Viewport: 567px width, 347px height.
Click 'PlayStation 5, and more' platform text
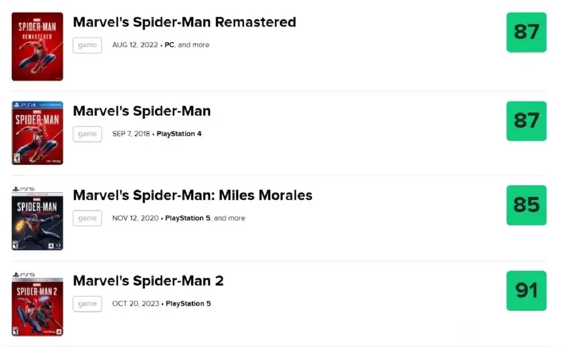click(205, 218)
